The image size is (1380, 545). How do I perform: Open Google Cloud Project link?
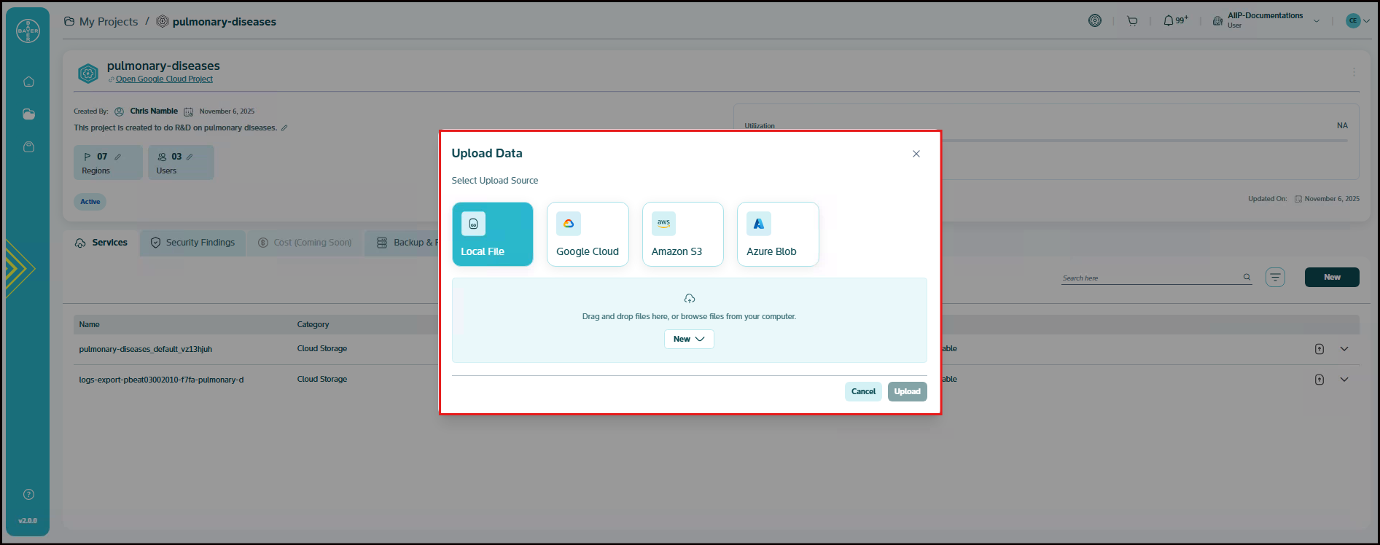[164, 79]
